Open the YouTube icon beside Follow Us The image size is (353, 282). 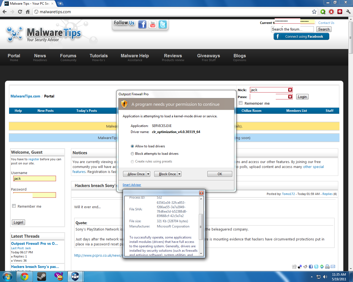(x=153, y=25)
